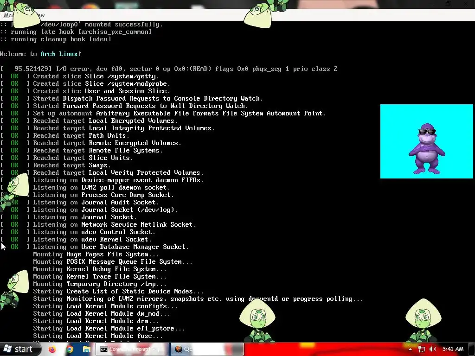The width and height of the screenshot is (475, 356).
Task: Click 'Starting Load Kernel Module fuse...' line
Action: point(98,336)
